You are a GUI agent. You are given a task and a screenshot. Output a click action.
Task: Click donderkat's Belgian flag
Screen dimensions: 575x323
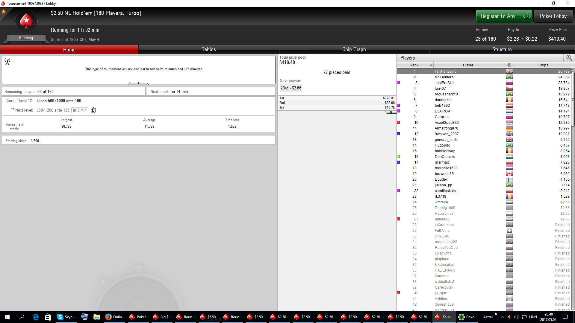(x=509, y=100)
